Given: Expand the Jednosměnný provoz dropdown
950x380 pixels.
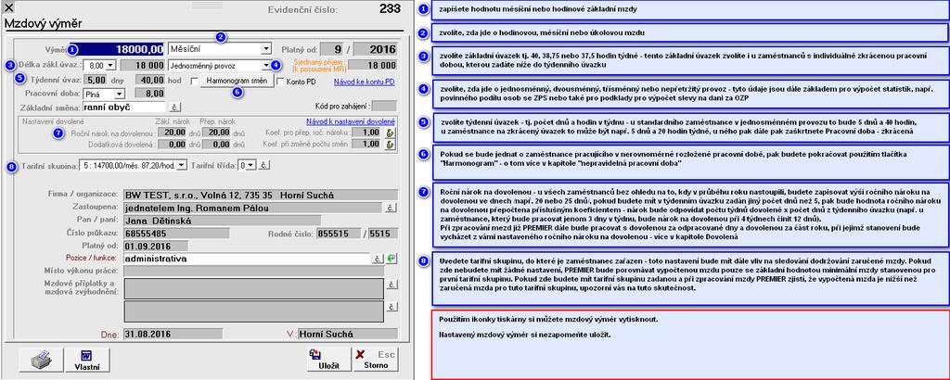Looking at the screenshot, I should pyautogui.click(x=265, y=66).
